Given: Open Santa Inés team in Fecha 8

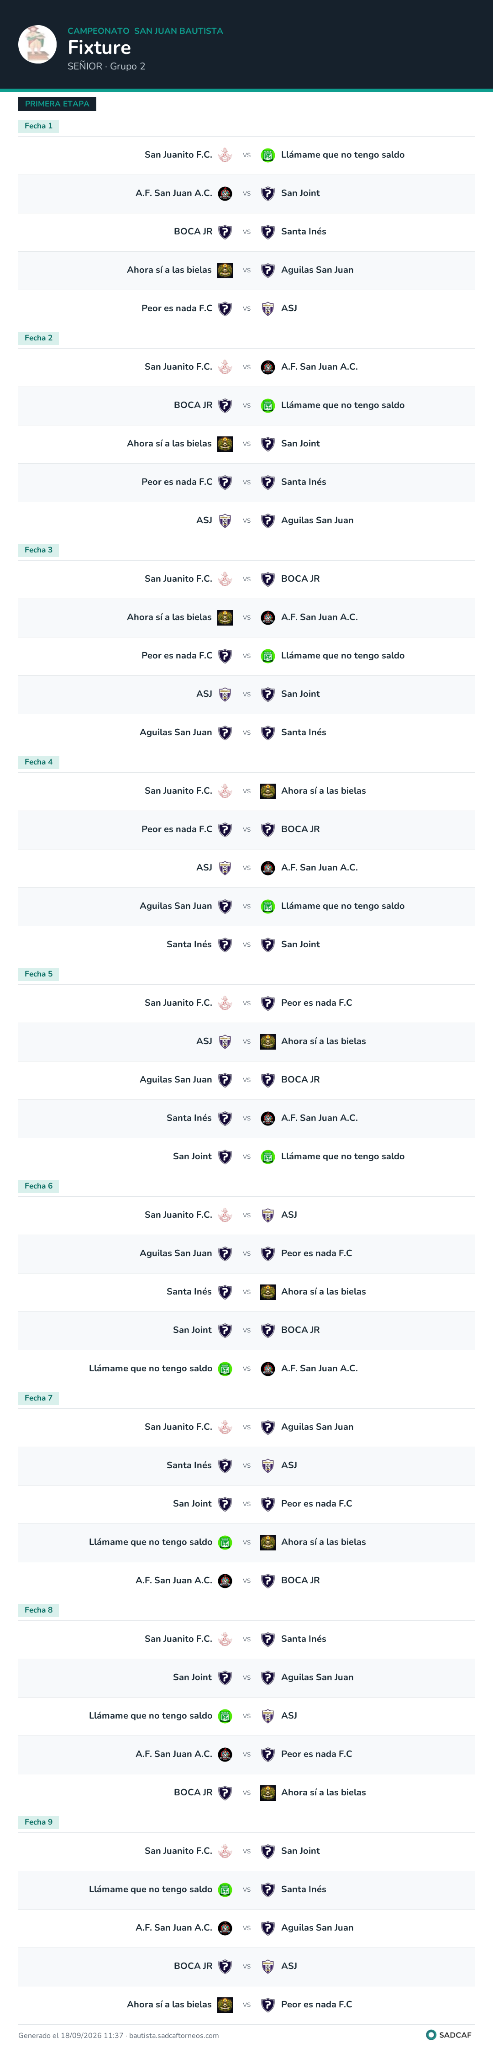Looking at the screenshot, I should 304,1640.
